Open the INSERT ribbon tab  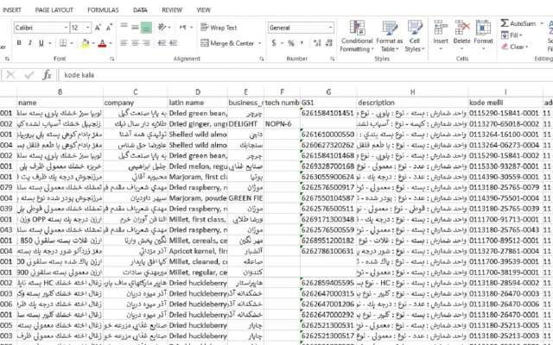click(x=11, y=9)
